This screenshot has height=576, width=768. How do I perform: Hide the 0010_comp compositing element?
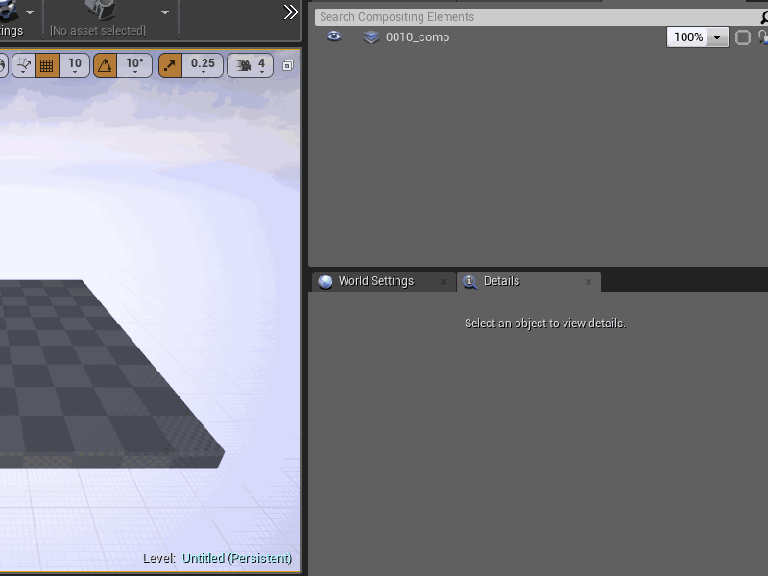[332, 37]
